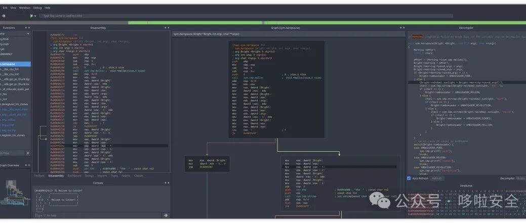Close the Functions panel

(29, 28)
